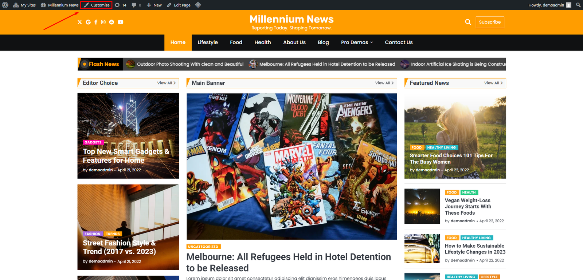
Task: Open the Vegan Weight-Loss article thumbnail
Action: [422, 206]
